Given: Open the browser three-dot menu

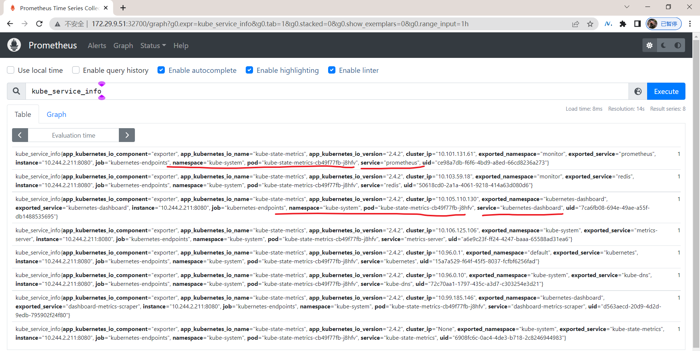Looking at the screenshot, I should tap(690, 24).
